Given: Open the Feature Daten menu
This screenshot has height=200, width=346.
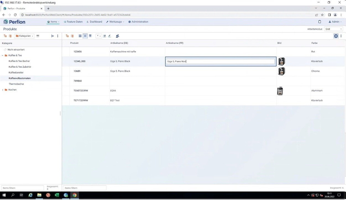Looking at the screenshot, I should point(73,22).
